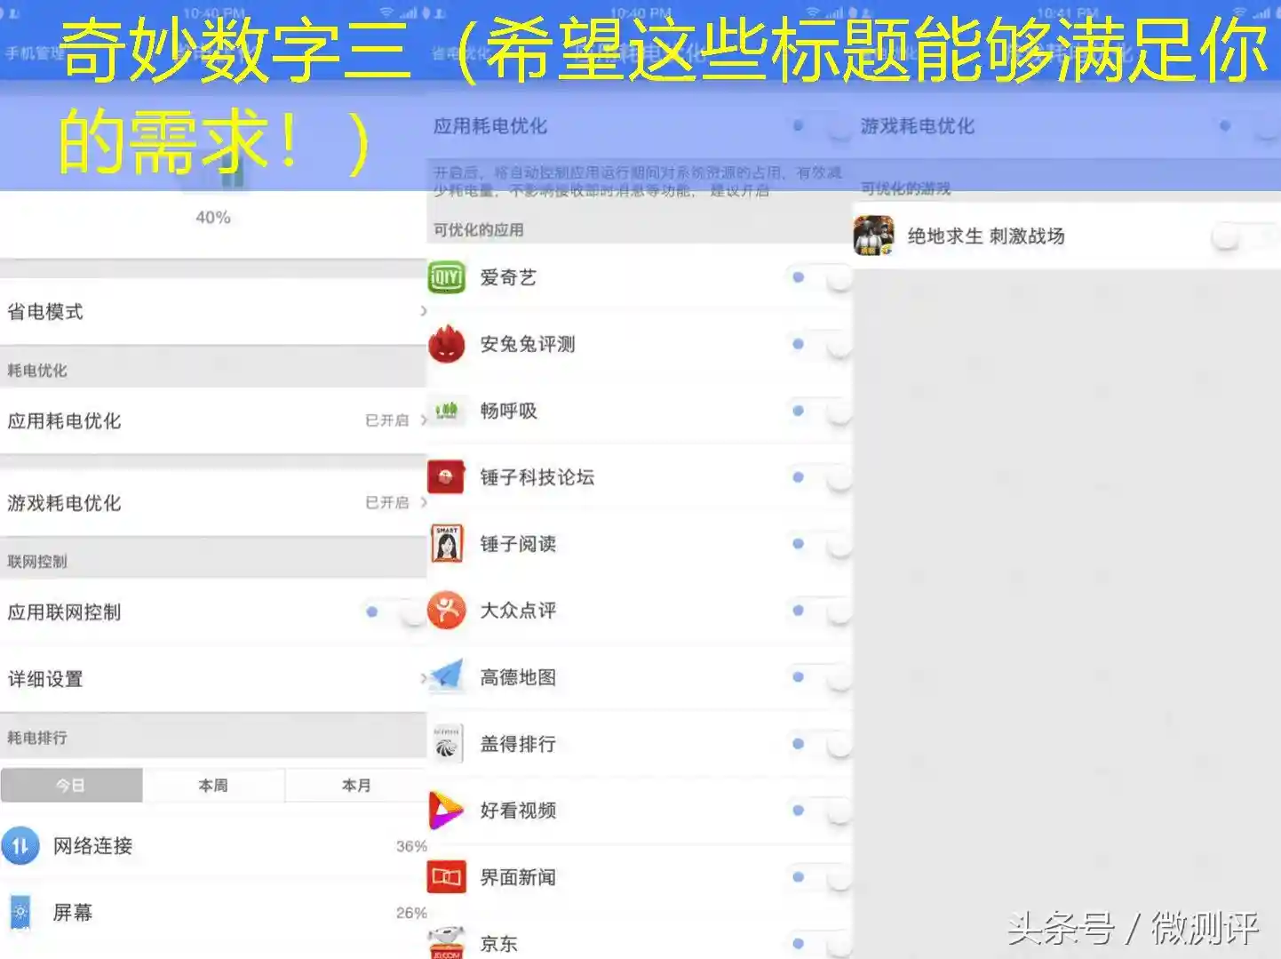Viewport: 1281px width, 959px height.
Task: Tap the 26% screen usage value
Action: [x=411, y=913]
